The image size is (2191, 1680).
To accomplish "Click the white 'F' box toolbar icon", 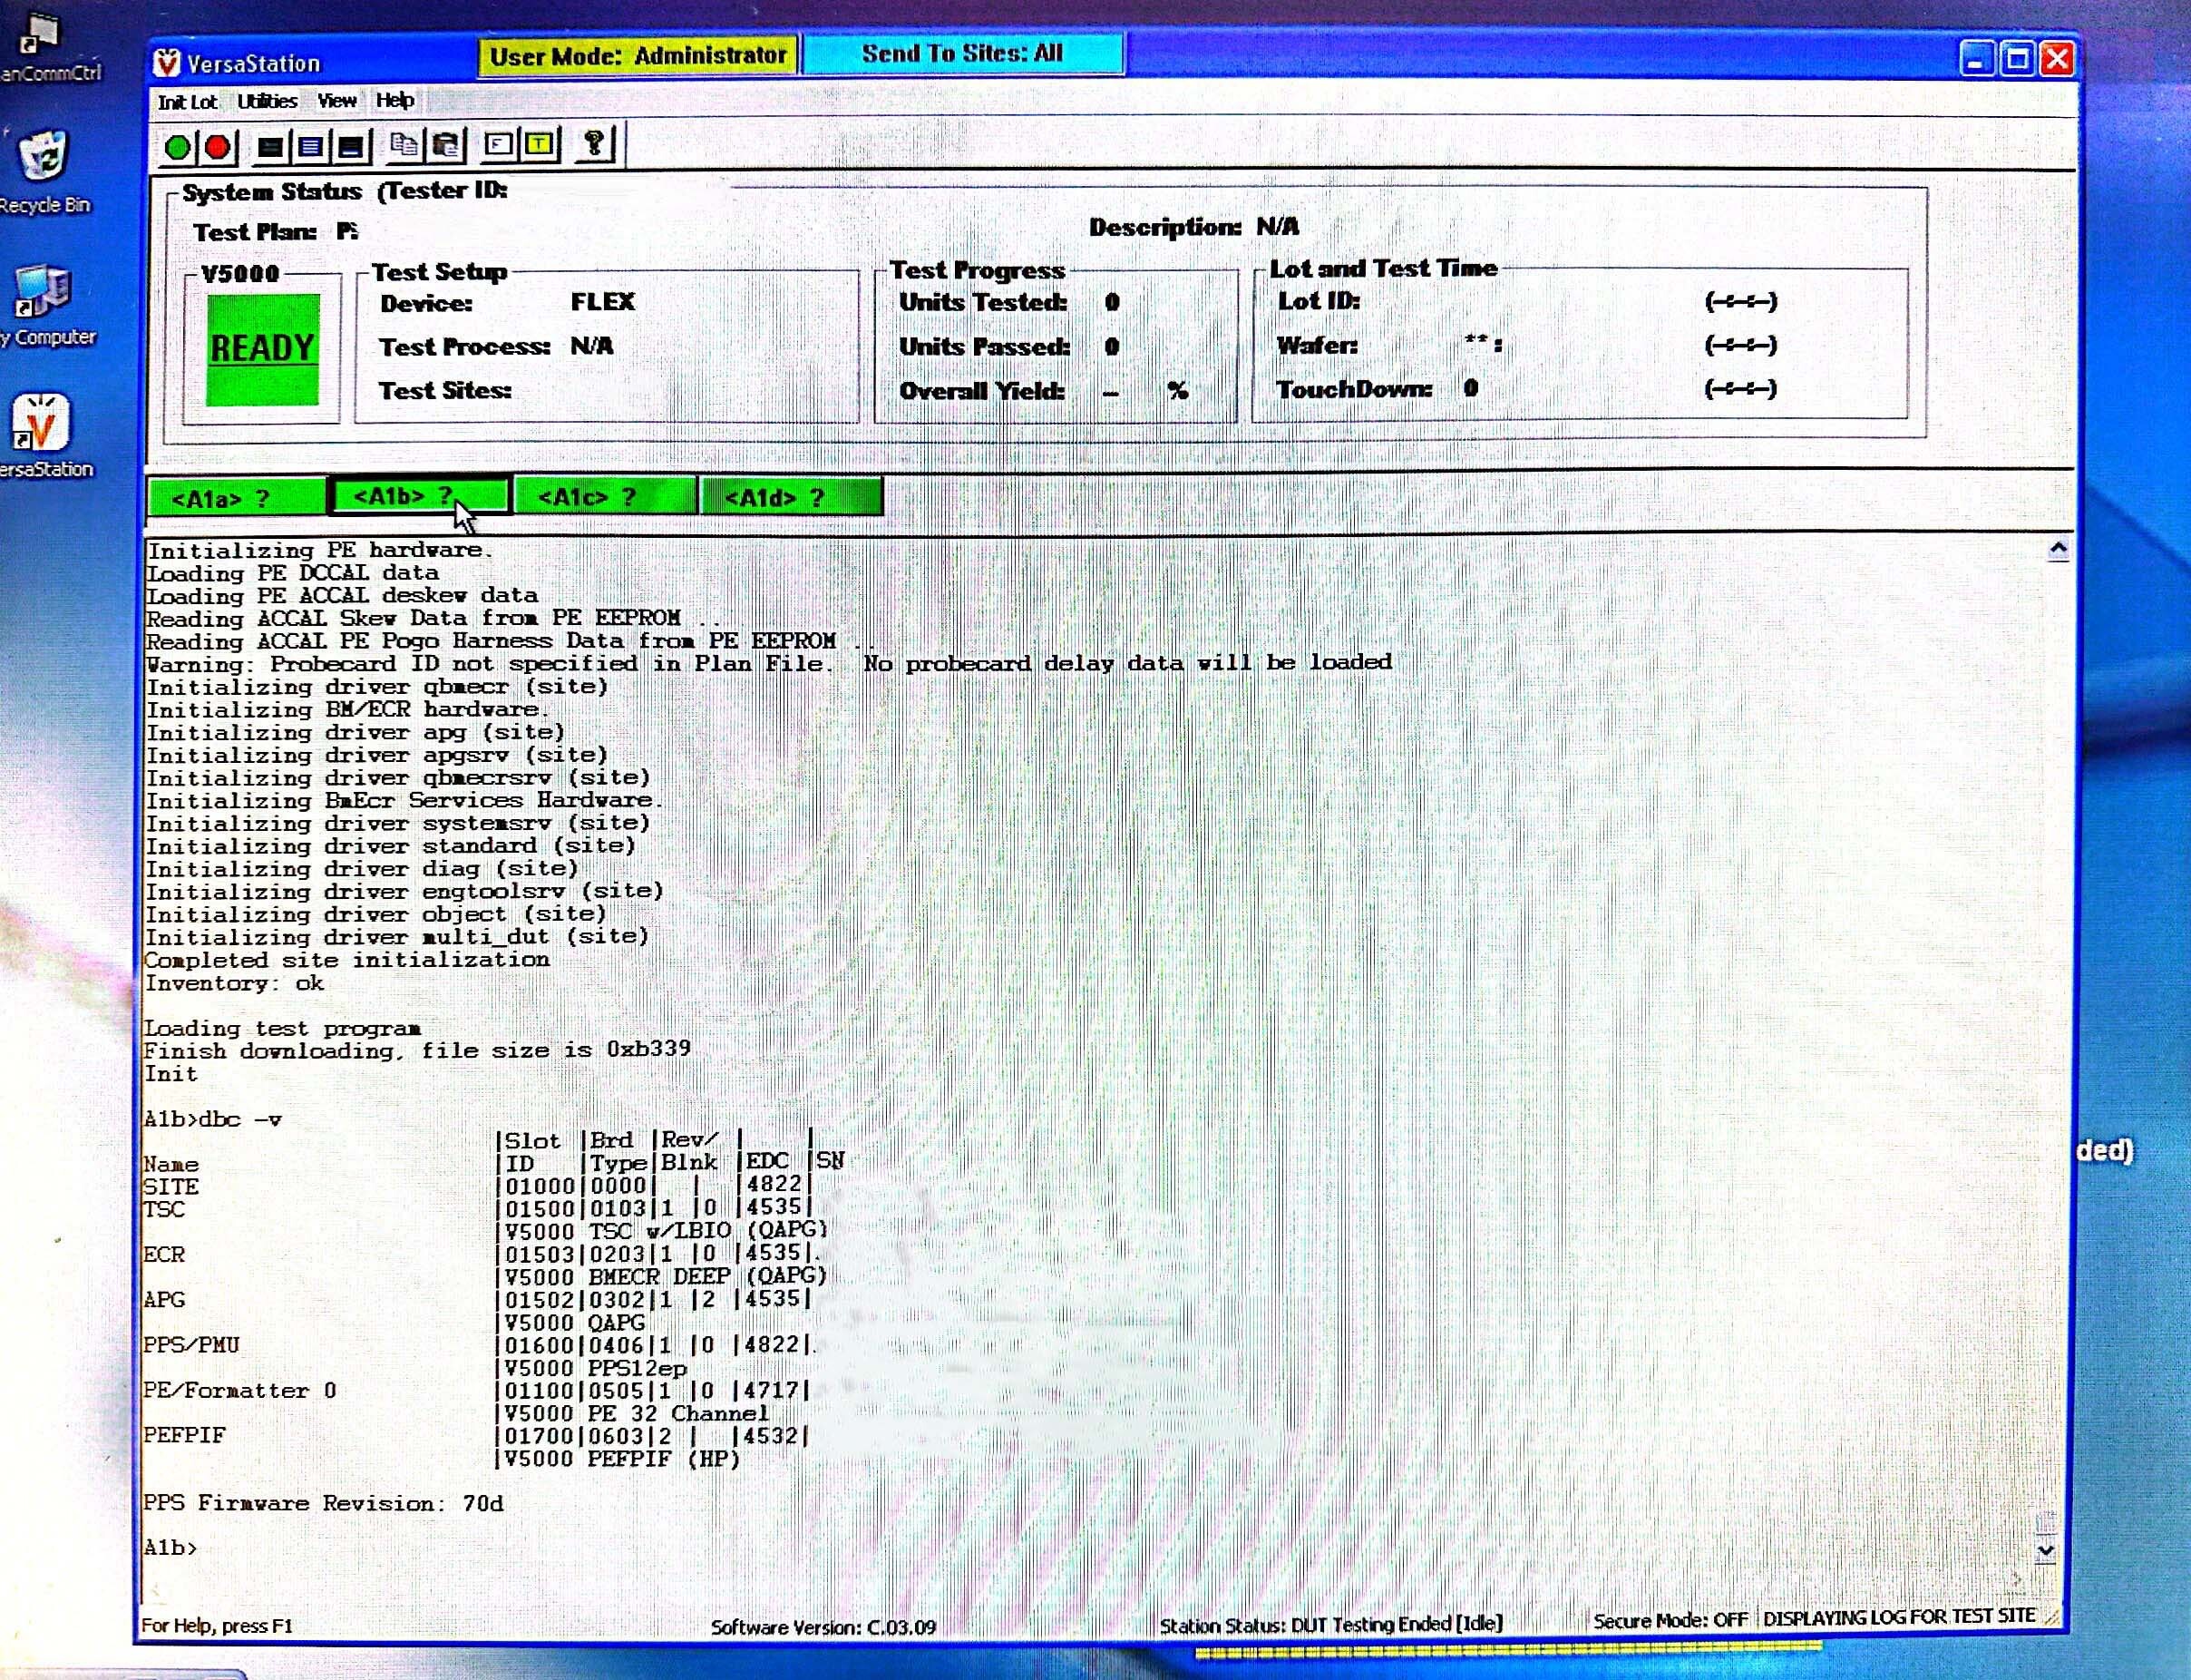I will (x=498, y=145).
